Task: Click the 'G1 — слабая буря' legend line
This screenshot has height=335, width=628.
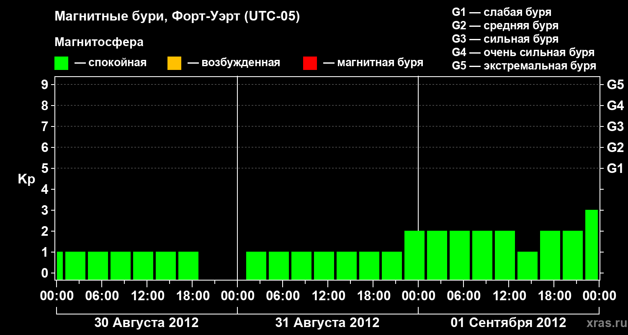Action: click(502, 12)
